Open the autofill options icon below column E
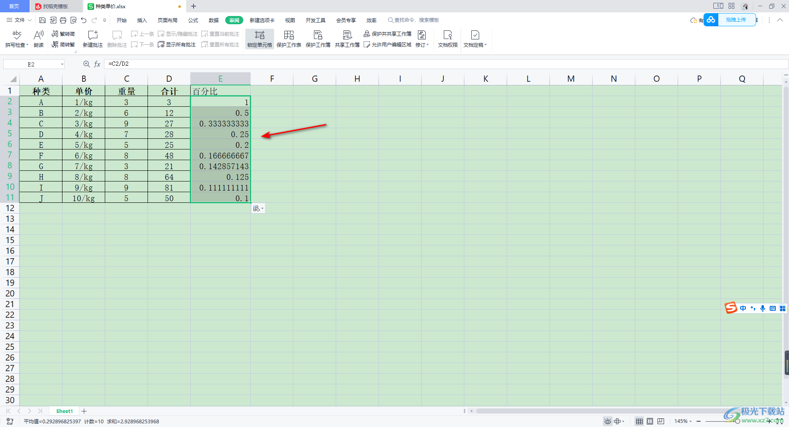Screen dimensions: 789x427 pos(258,209)
